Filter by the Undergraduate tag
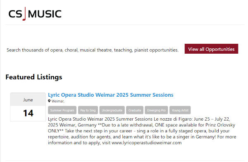This screenshot has width=248, height=162. point(112,110)
